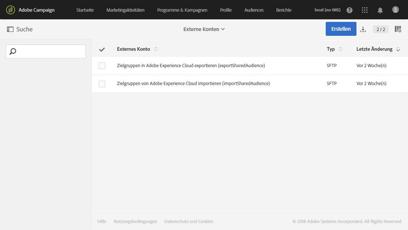Toggle the Suche side panel icon

tap(10, 29)
